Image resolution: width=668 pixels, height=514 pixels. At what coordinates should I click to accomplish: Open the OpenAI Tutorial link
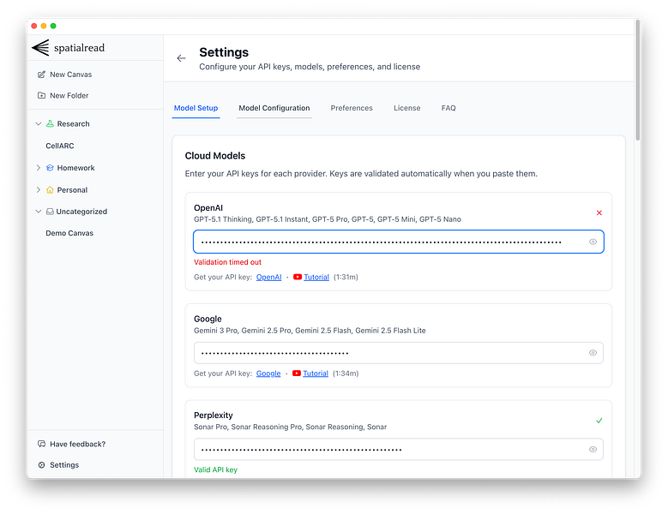click(316, 277)
